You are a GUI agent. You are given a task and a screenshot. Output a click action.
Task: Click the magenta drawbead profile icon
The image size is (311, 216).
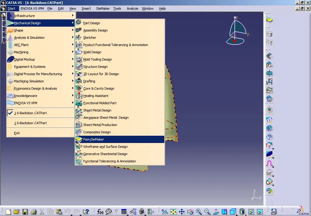(x=269, y=164)
